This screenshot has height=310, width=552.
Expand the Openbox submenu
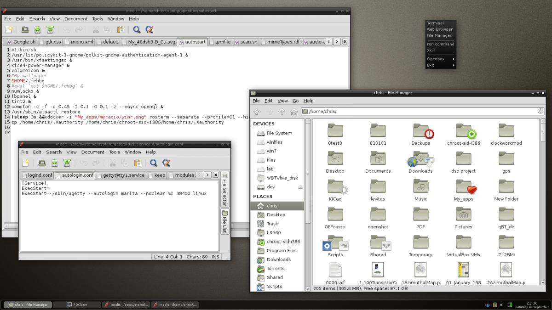(441, 59)
